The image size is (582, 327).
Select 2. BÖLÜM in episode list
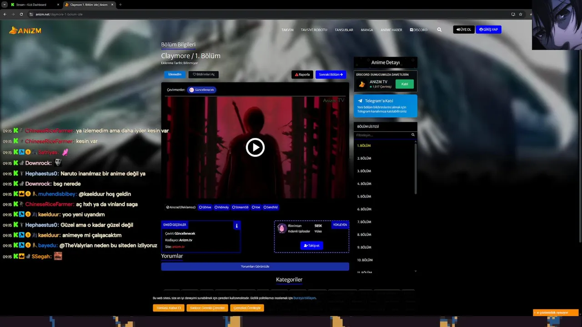coord(364,159)
